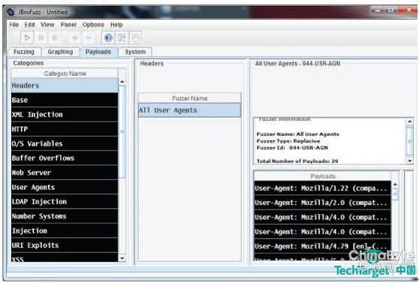
Task: Click the Stop square toolbar icon
Action: coord(55,38)
